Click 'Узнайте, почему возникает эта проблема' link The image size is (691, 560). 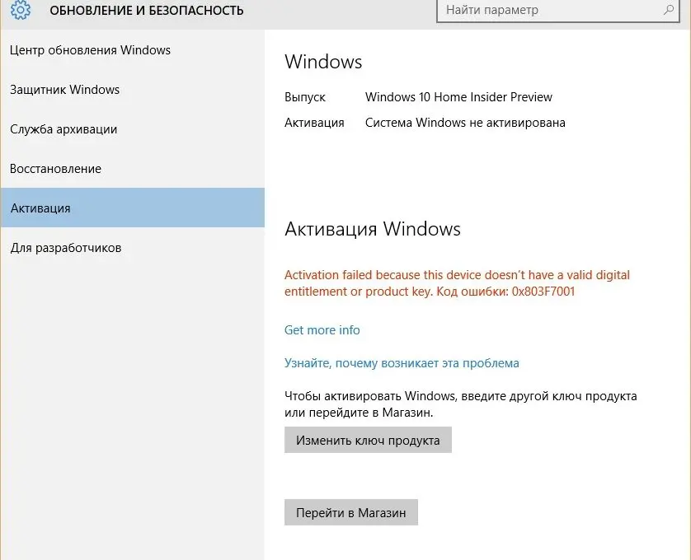402,363
